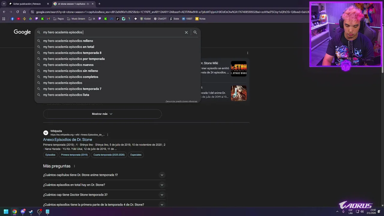The image size is (384, 216).
Task: Open the Dr. Stone character artwork thumbnail
Action: [238, 93]
